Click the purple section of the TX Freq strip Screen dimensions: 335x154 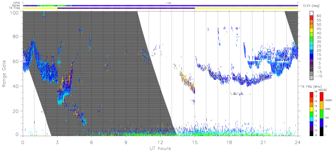pos(126,8)
